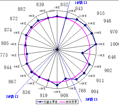Viewport: 119px width, 106px height.
Task: Click the diamond marker on sector 18 axis
Action: coord(96,44)
